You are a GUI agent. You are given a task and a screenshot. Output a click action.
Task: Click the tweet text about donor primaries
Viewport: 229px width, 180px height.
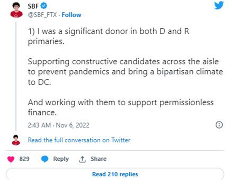(109, 36)
